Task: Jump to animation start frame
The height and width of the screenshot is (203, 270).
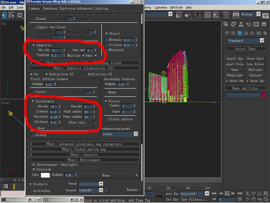Action: 214,193
